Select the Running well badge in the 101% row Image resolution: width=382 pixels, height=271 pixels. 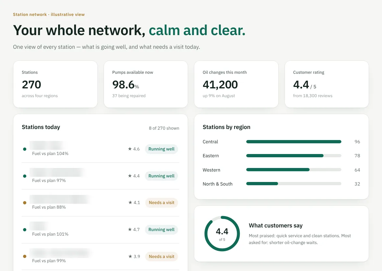(161, 229)
